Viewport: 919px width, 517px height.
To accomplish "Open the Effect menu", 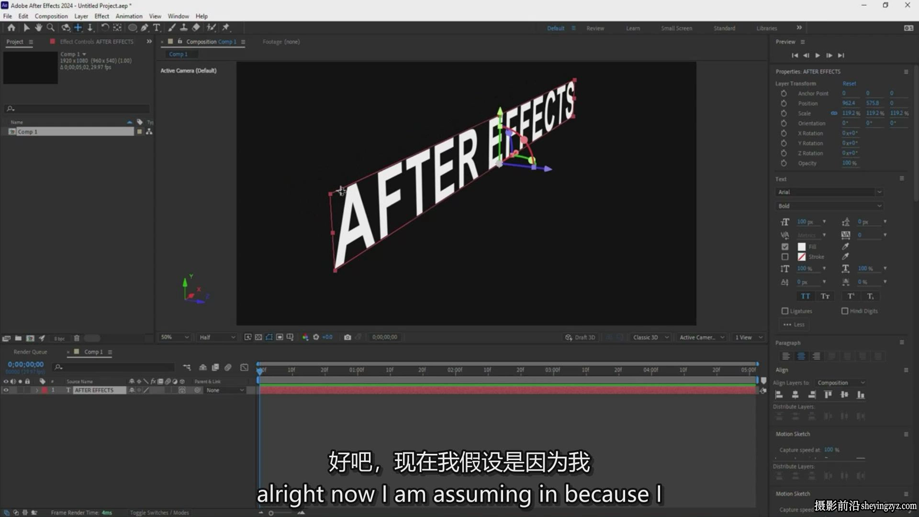I will click(101, 16).
